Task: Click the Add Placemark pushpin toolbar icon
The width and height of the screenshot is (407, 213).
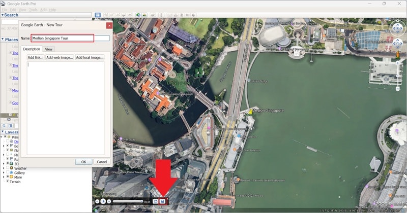Action: point(106,15)
